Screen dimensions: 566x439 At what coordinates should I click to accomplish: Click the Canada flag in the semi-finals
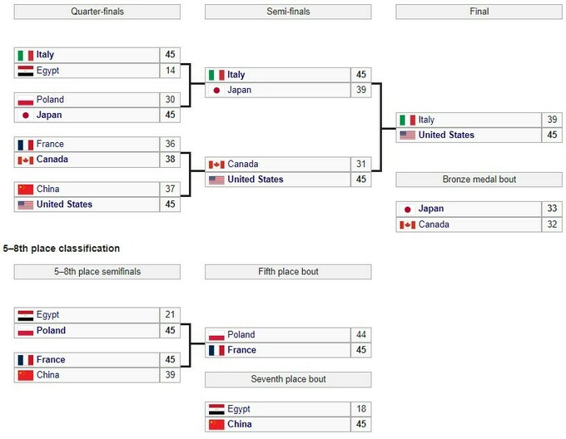click(216, 165)
